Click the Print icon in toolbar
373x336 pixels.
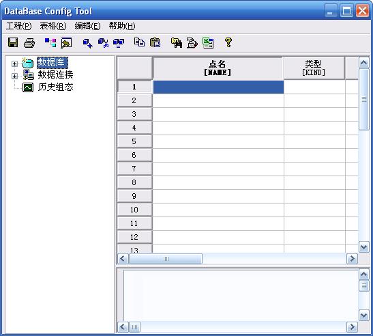click(29, 43)
